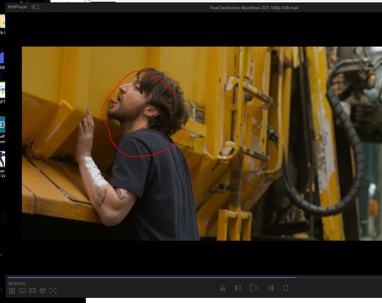This screenshot has height=303, width=382.
Task: Click the Final Destination Bloodlines file title
Action: tap(254, 8)
